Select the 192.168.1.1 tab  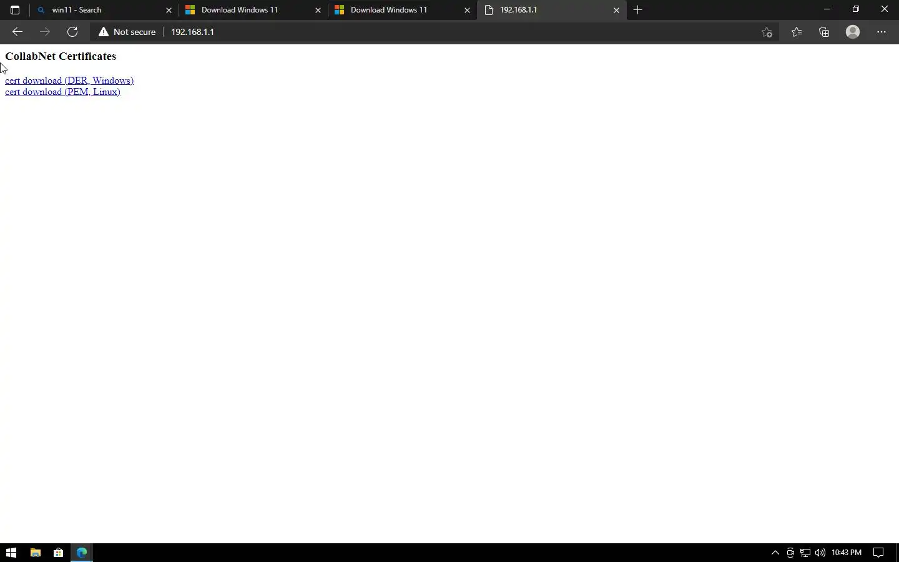point(551,10)
